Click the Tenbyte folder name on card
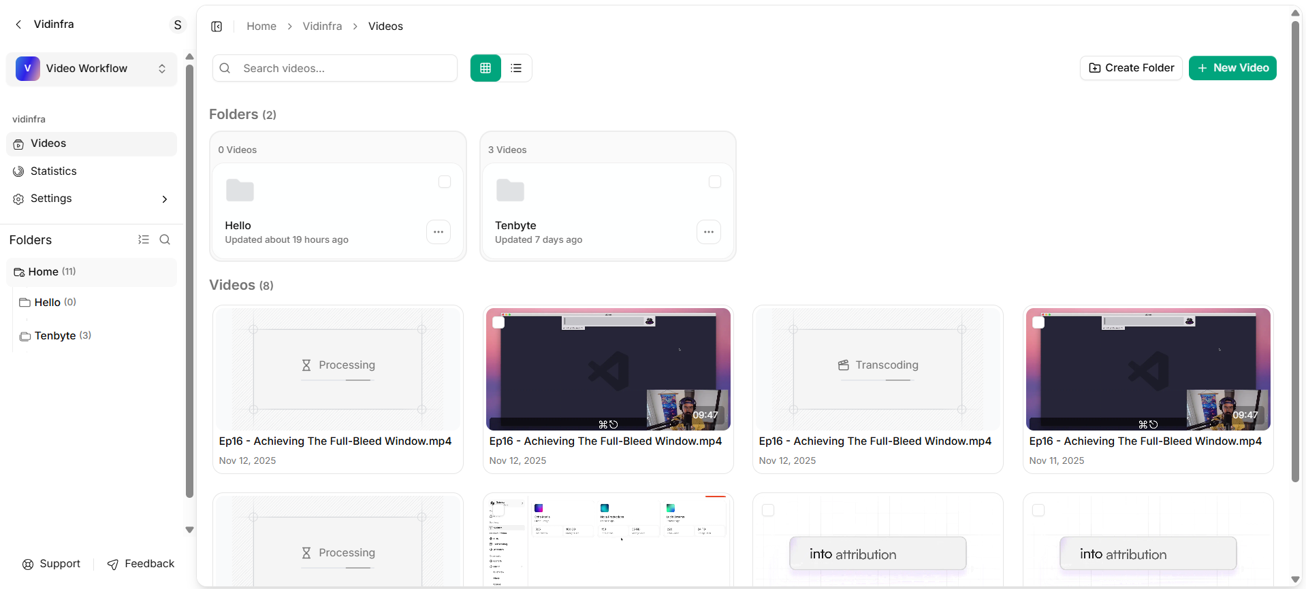 coord(515,226)
